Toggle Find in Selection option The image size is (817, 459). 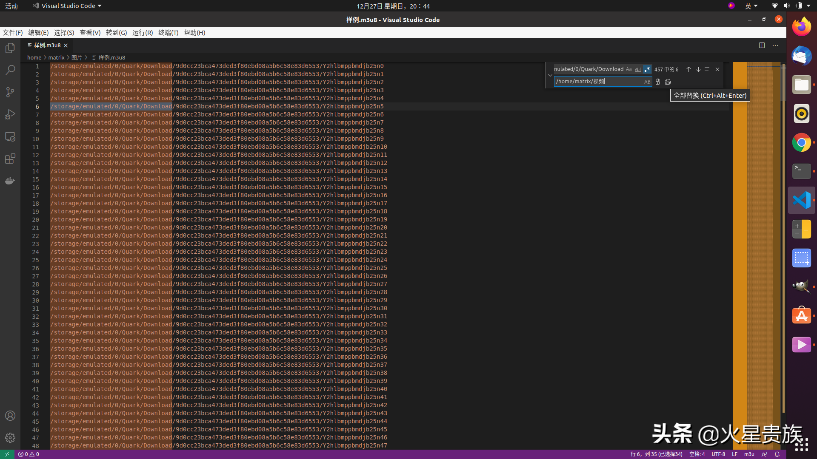[x=708, y=69]
